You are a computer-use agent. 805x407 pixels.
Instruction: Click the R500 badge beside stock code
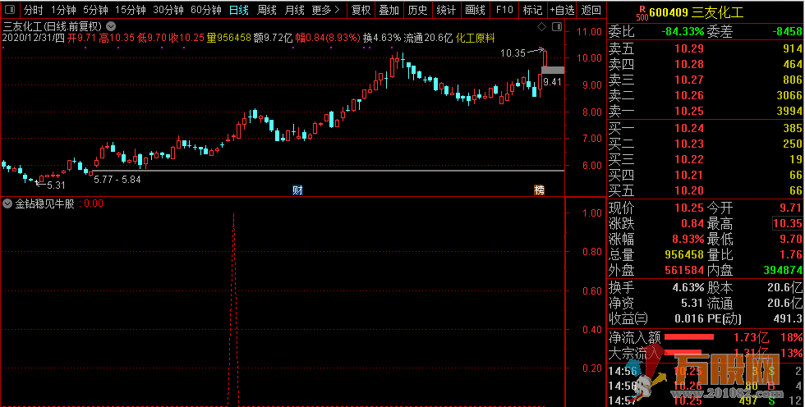coord(641,12)
